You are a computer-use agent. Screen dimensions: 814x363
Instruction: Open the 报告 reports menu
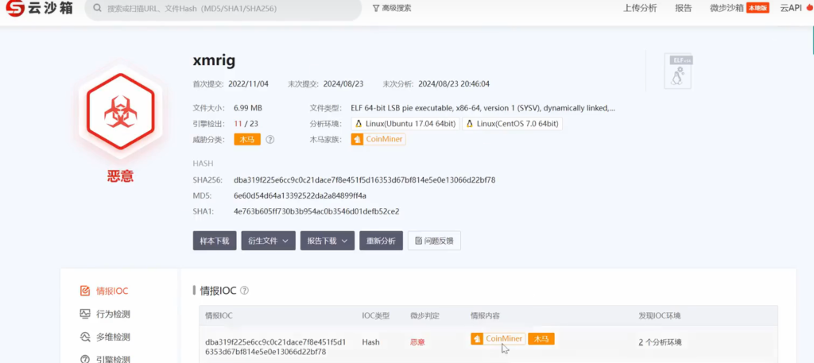tap(683, 8)
